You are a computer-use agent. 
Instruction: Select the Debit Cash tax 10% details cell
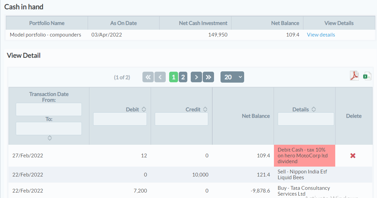304,156
